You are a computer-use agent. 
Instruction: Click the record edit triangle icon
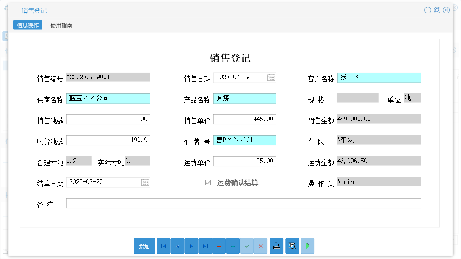[x=233, y=246]
